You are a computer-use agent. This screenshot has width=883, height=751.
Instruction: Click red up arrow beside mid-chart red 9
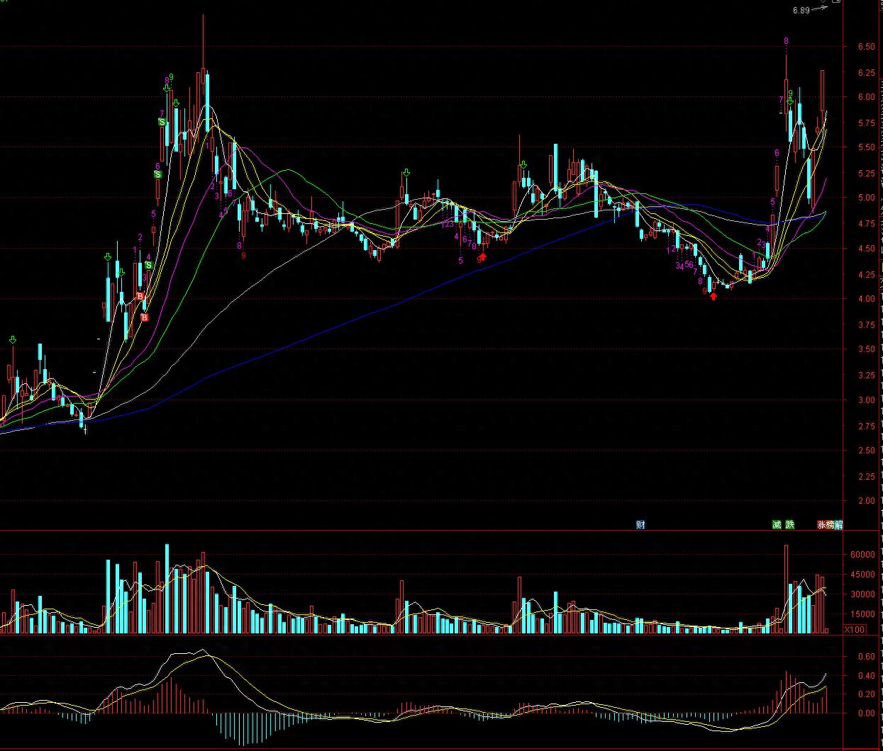pos(484,256)
